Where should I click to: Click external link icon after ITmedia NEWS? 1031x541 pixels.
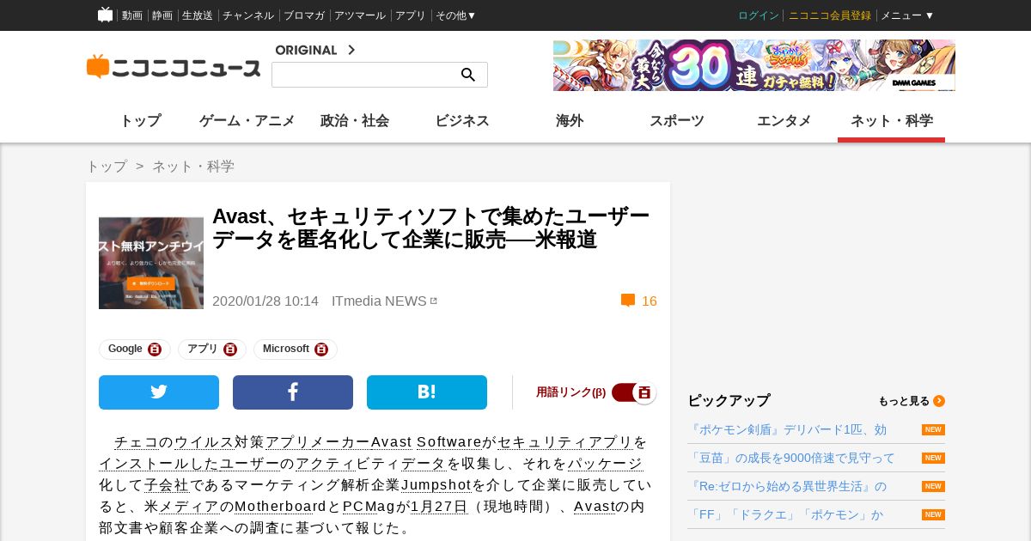click(434, 301)
